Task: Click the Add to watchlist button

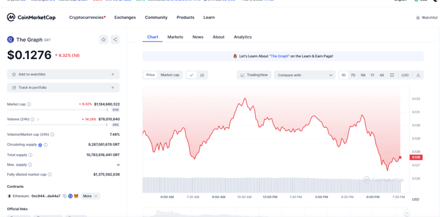Action: [x=63, y=74]
